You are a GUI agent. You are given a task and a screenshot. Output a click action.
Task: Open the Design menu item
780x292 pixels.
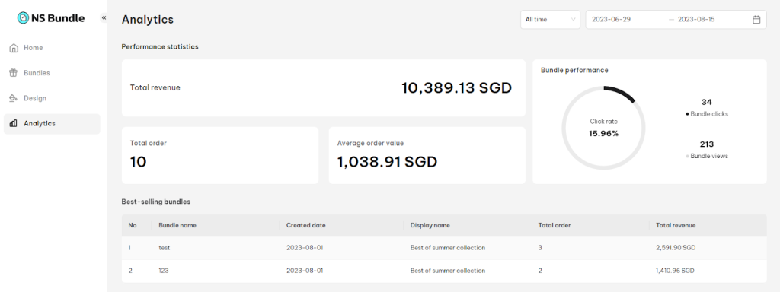point(52,98)
